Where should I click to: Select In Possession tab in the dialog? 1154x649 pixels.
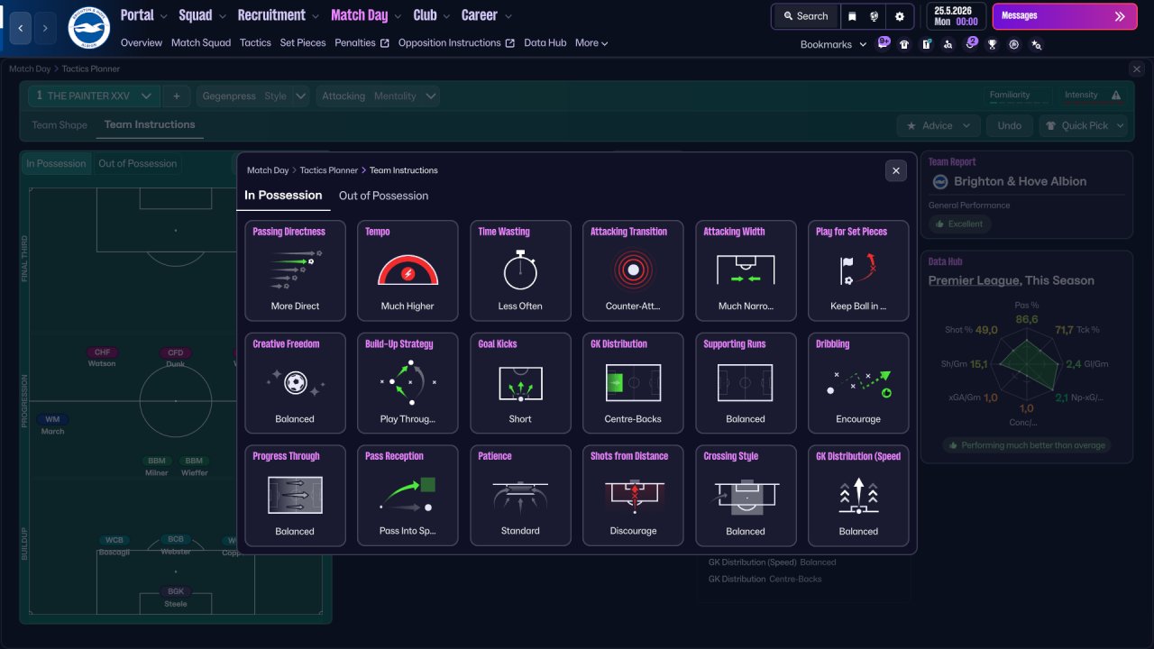(283, 195)
